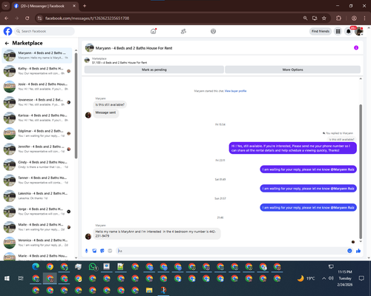Open Jovanesse's conversation in the chat list
Image resolution: width=371 pixels, height=296 pixels.
click(37, 102)
